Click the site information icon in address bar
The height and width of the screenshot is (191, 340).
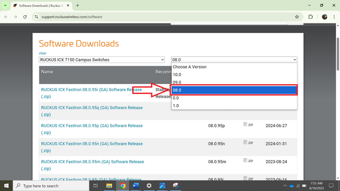point(37,17)
